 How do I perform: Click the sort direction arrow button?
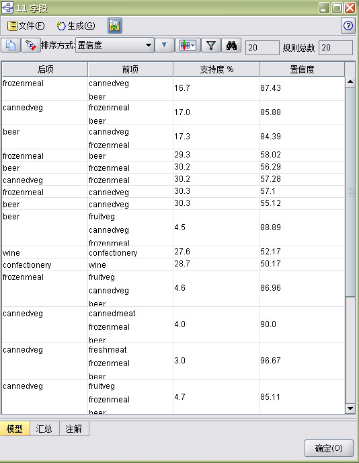point(164,45)
